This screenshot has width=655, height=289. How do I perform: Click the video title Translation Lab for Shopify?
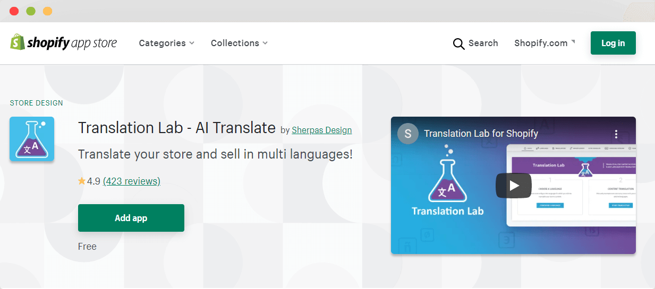pyautogui.click(x=481, y=134)
